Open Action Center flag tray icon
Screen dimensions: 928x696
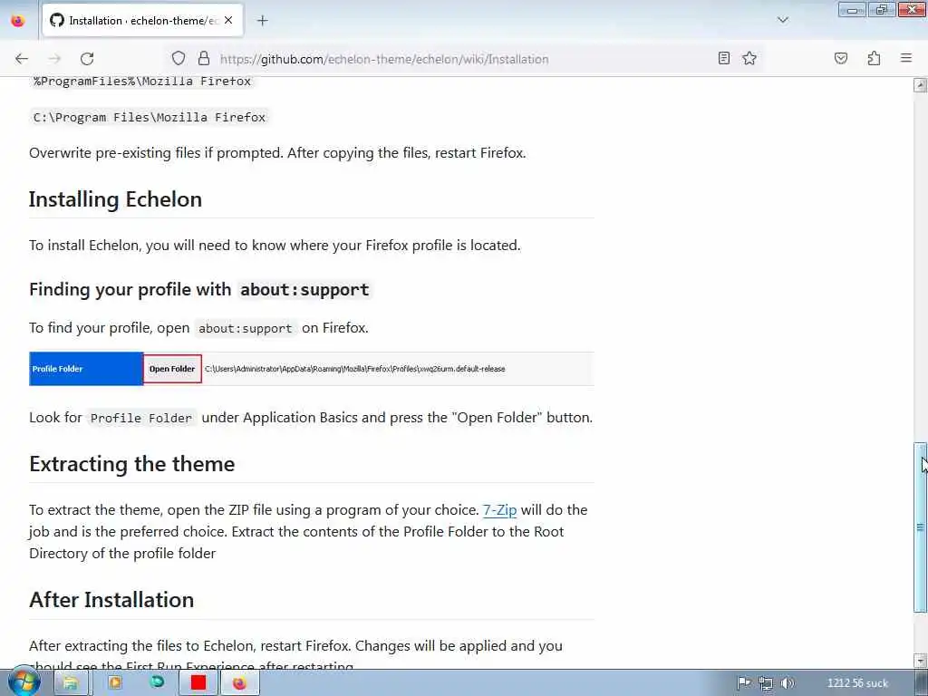pos(743,683)
